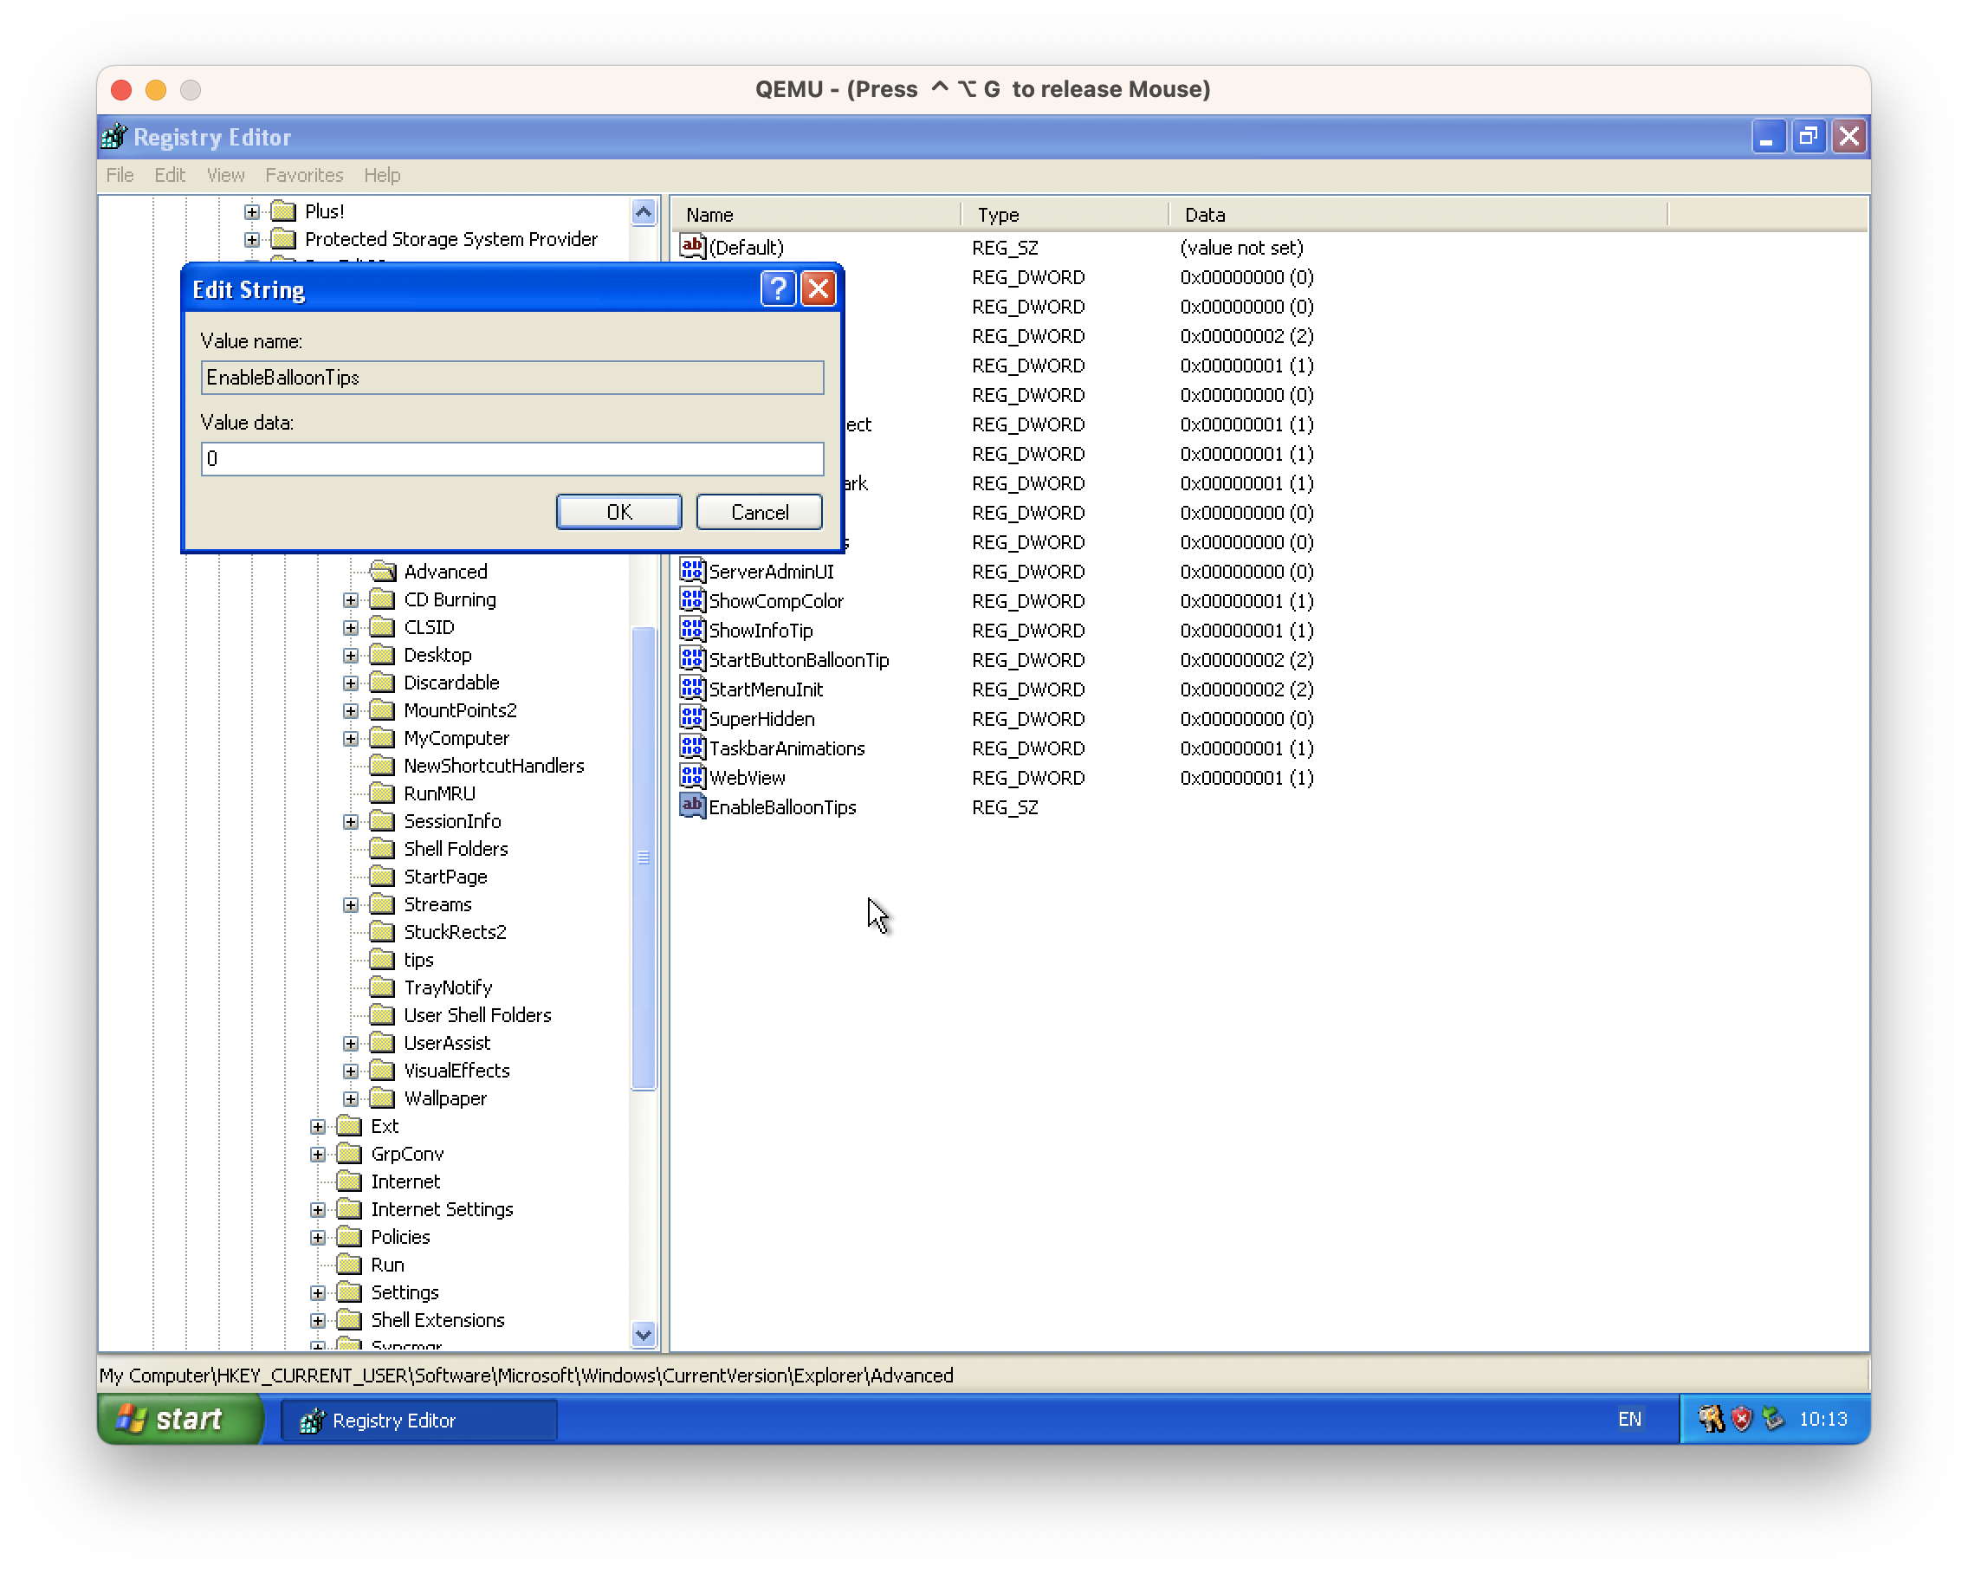
Task: Expand the UserAssist key
Action: pos(351,1044)
